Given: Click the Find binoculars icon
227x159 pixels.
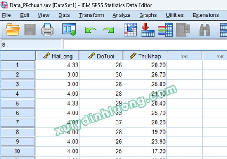Looking at the screenshot, I should 205,30.
